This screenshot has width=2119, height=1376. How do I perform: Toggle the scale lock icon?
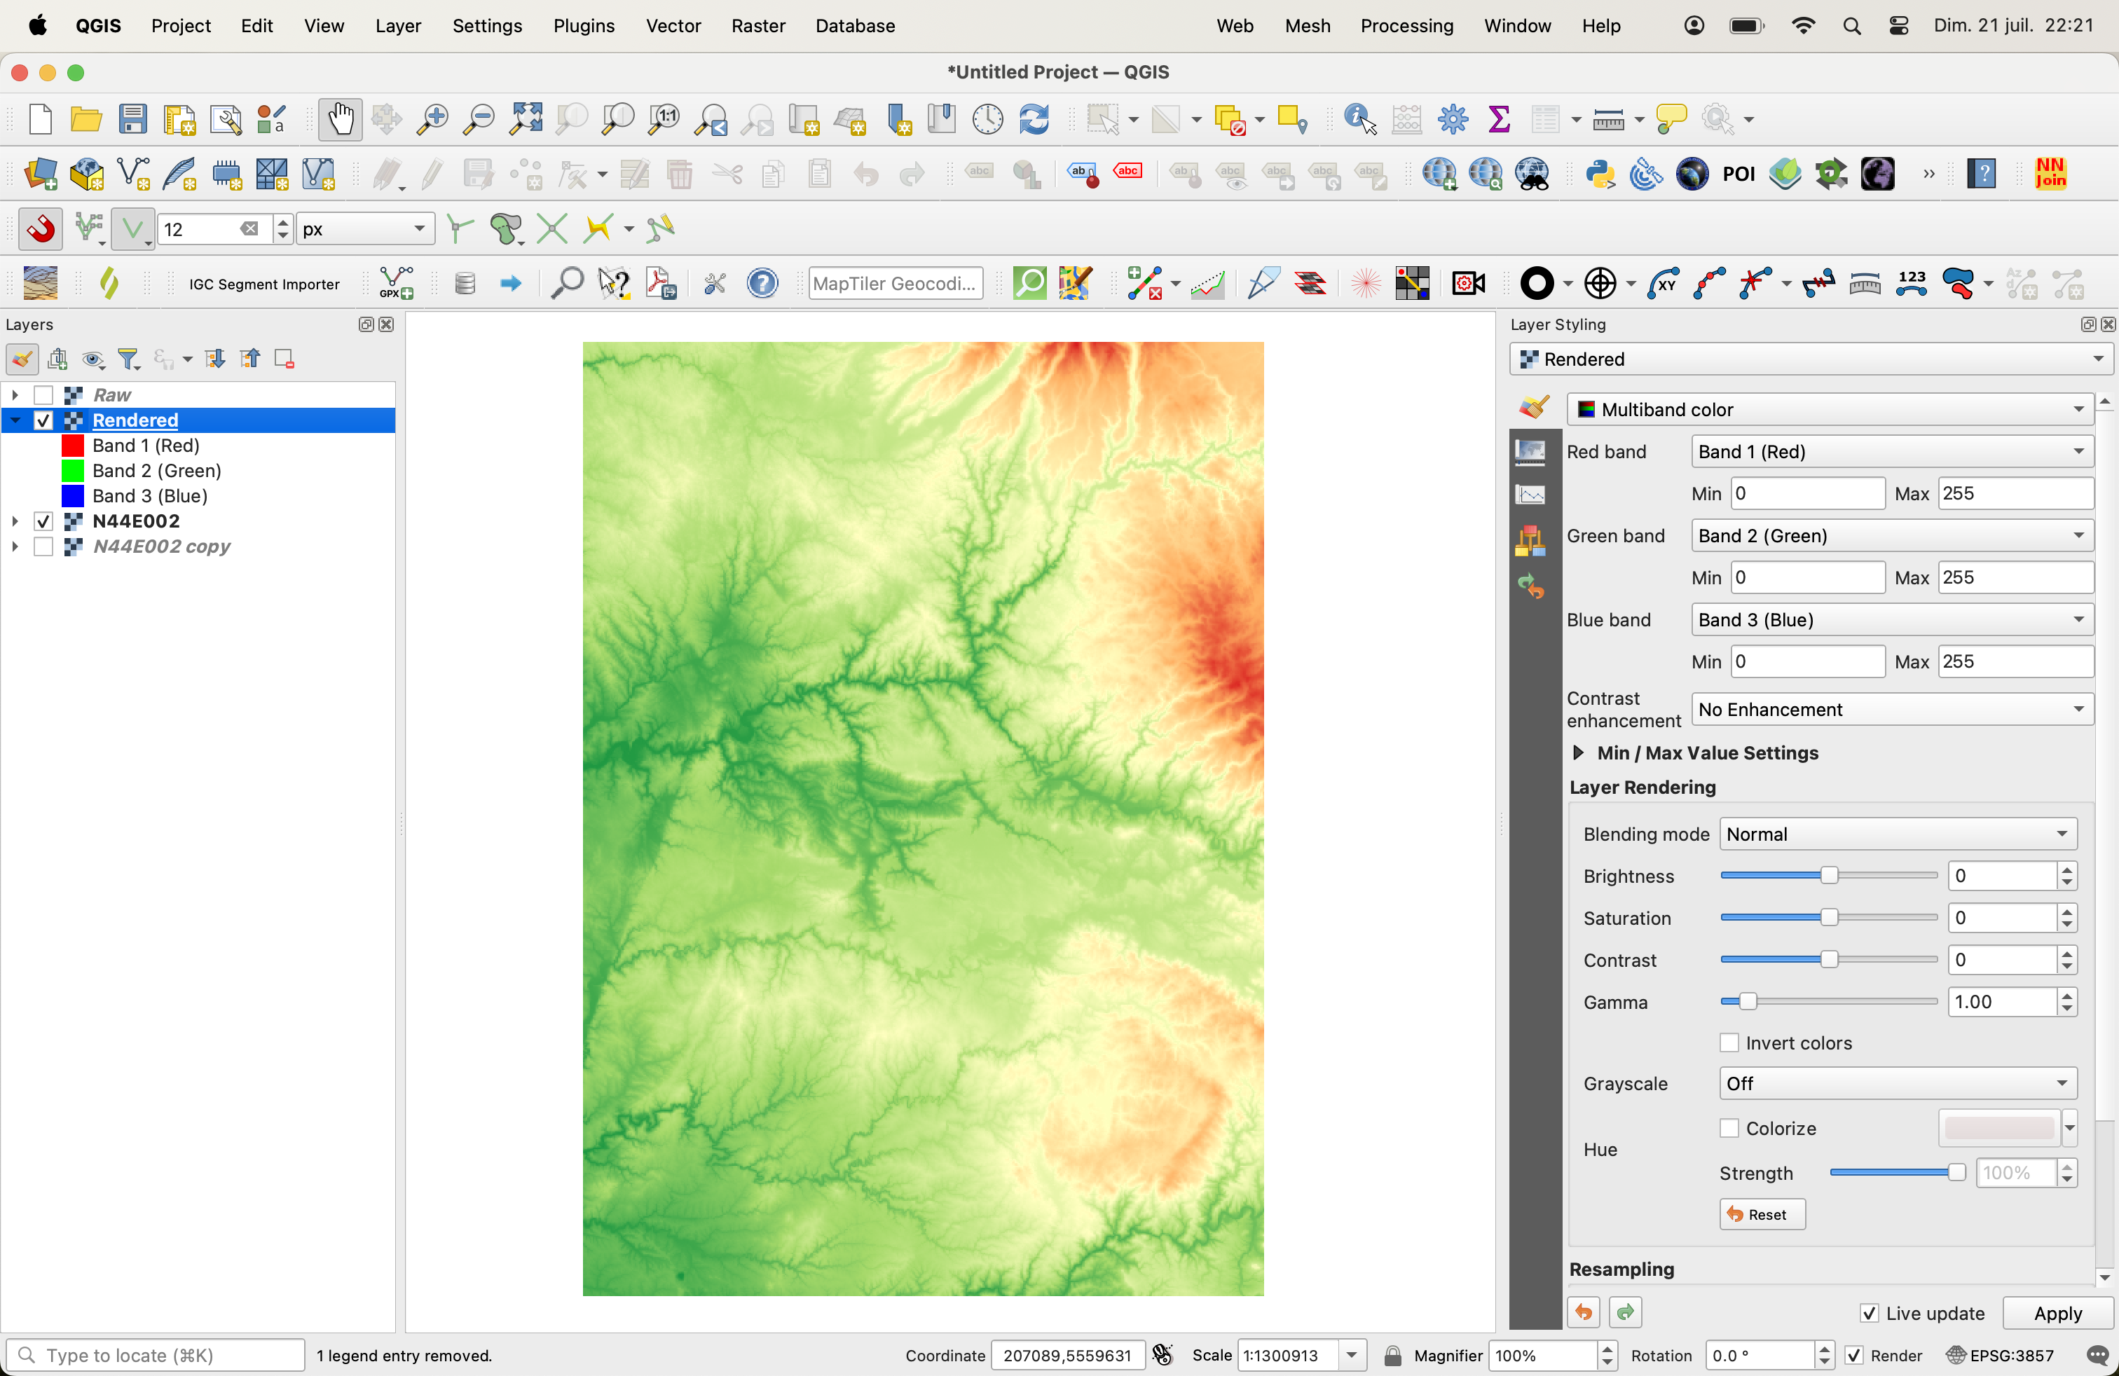(x=1393, y=1356)
